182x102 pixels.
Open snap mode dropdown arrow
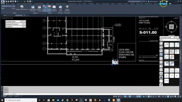(123, 96)
